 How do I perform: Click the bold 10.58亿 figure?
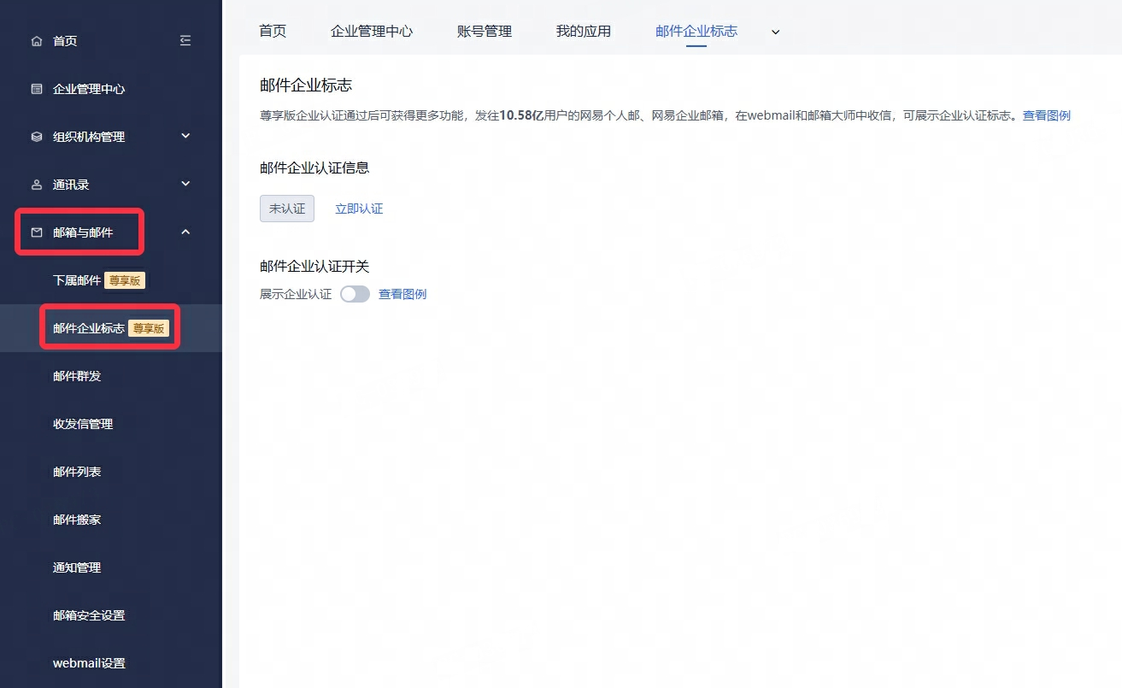click(521, 115)
